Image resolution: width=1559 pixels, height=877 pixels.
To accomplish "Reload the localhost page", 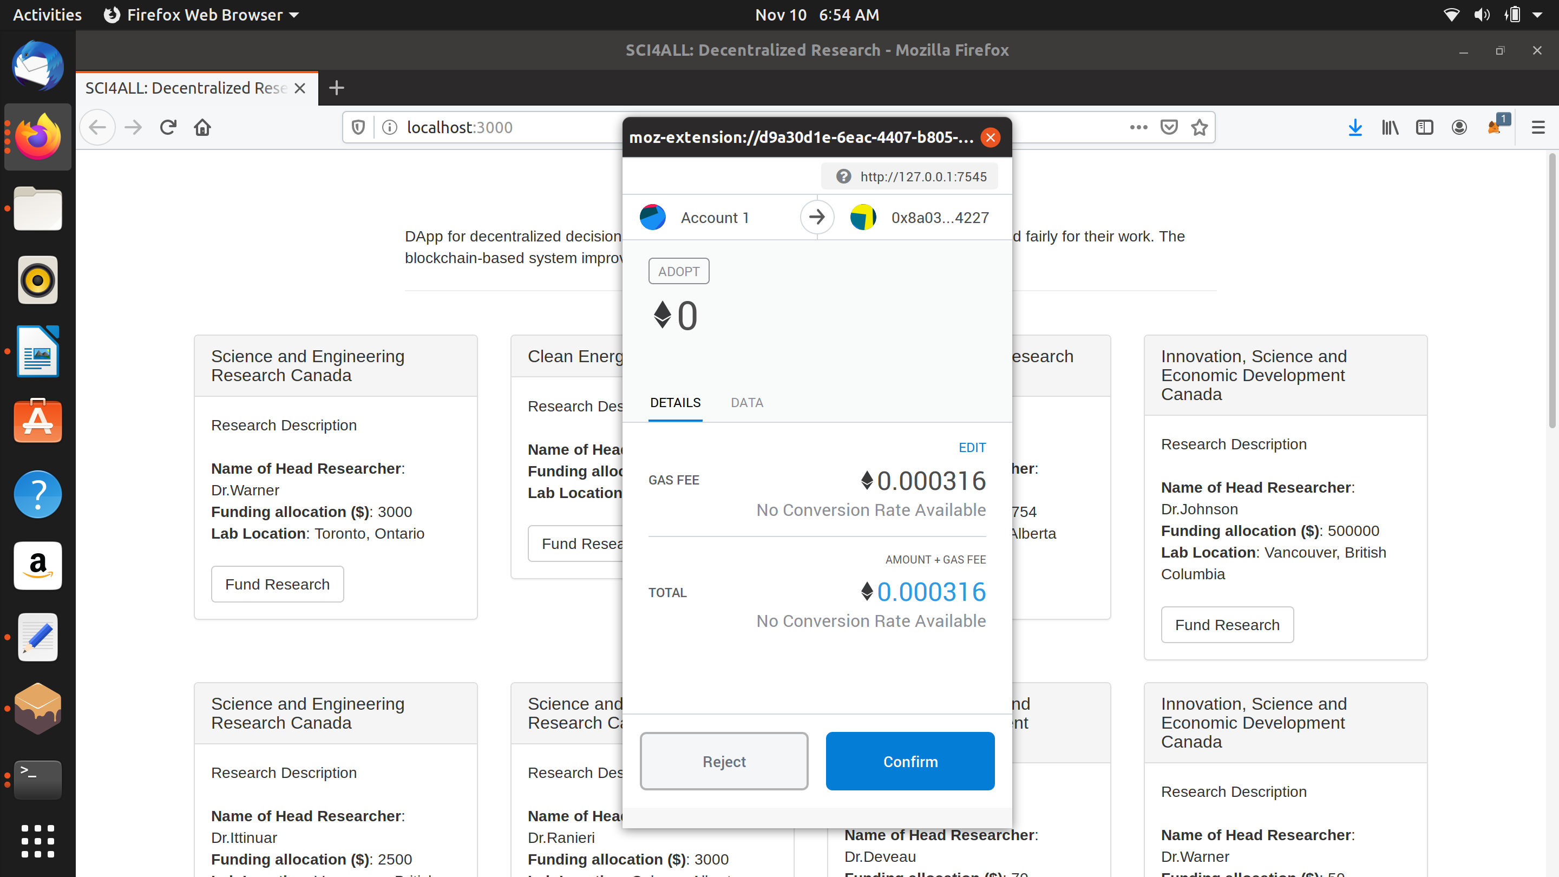I will coord(168,127).
